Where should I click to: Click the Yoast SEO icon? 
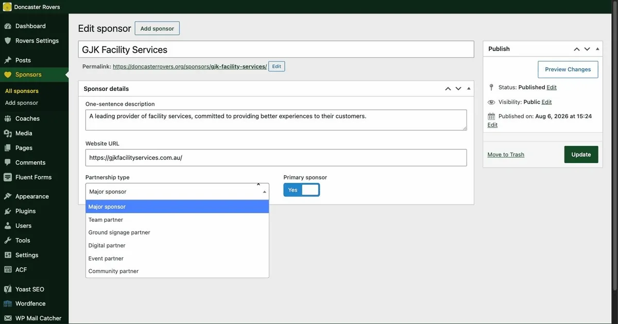(x=8, y=289)
